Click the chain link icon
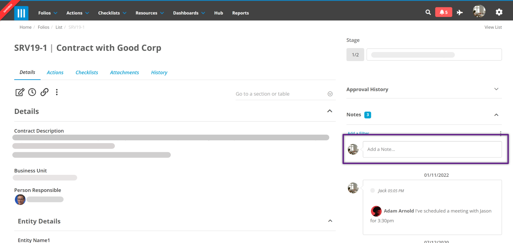Image resolution: width=513 pixels, height=243 pixels. (x=45, y=92)
